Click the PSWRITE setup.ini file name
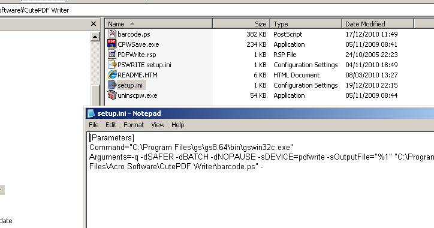 tap(144, 65)
